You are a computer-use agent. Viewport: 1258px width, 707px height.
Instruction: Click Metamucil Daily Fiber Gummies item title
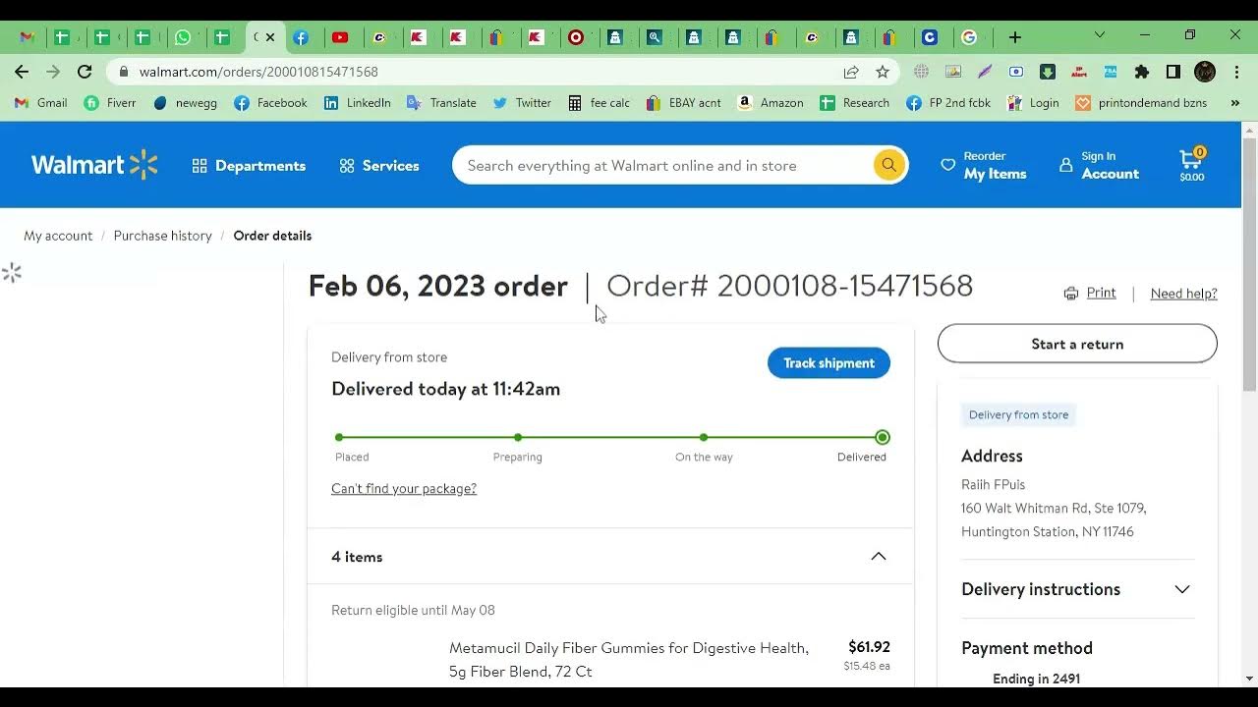click(x=629, y=660)
